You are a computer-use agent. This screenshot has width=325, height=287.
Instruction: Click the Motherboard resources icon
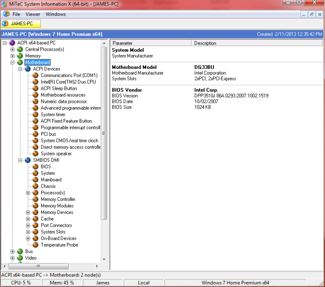tap(36, 95)
